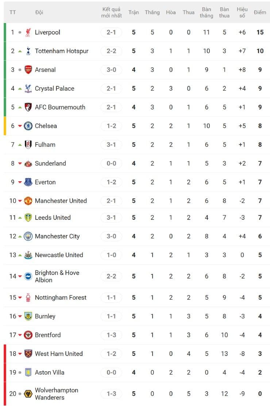The height and width of the screenshot is (406, 270).
Task: Click the Tottenham Hotspur crest icon
Action: (x=28, y=51)
